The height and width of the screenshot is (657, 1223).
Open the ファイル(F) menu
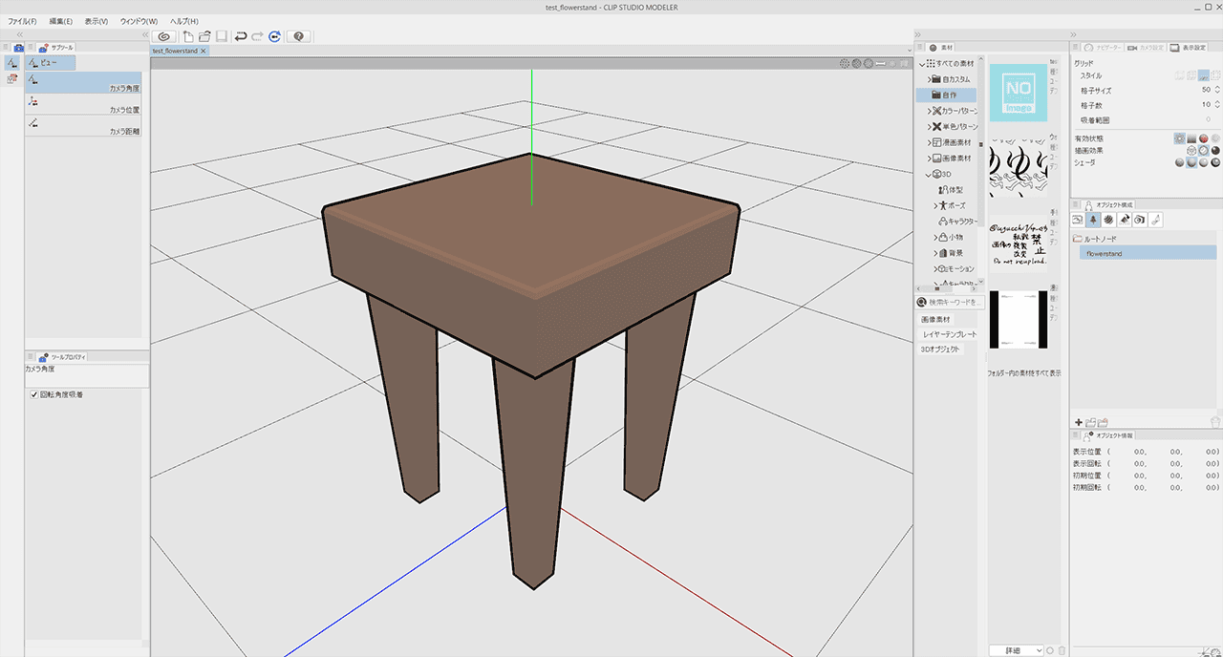pyautogui.click(x=22, y=21)
